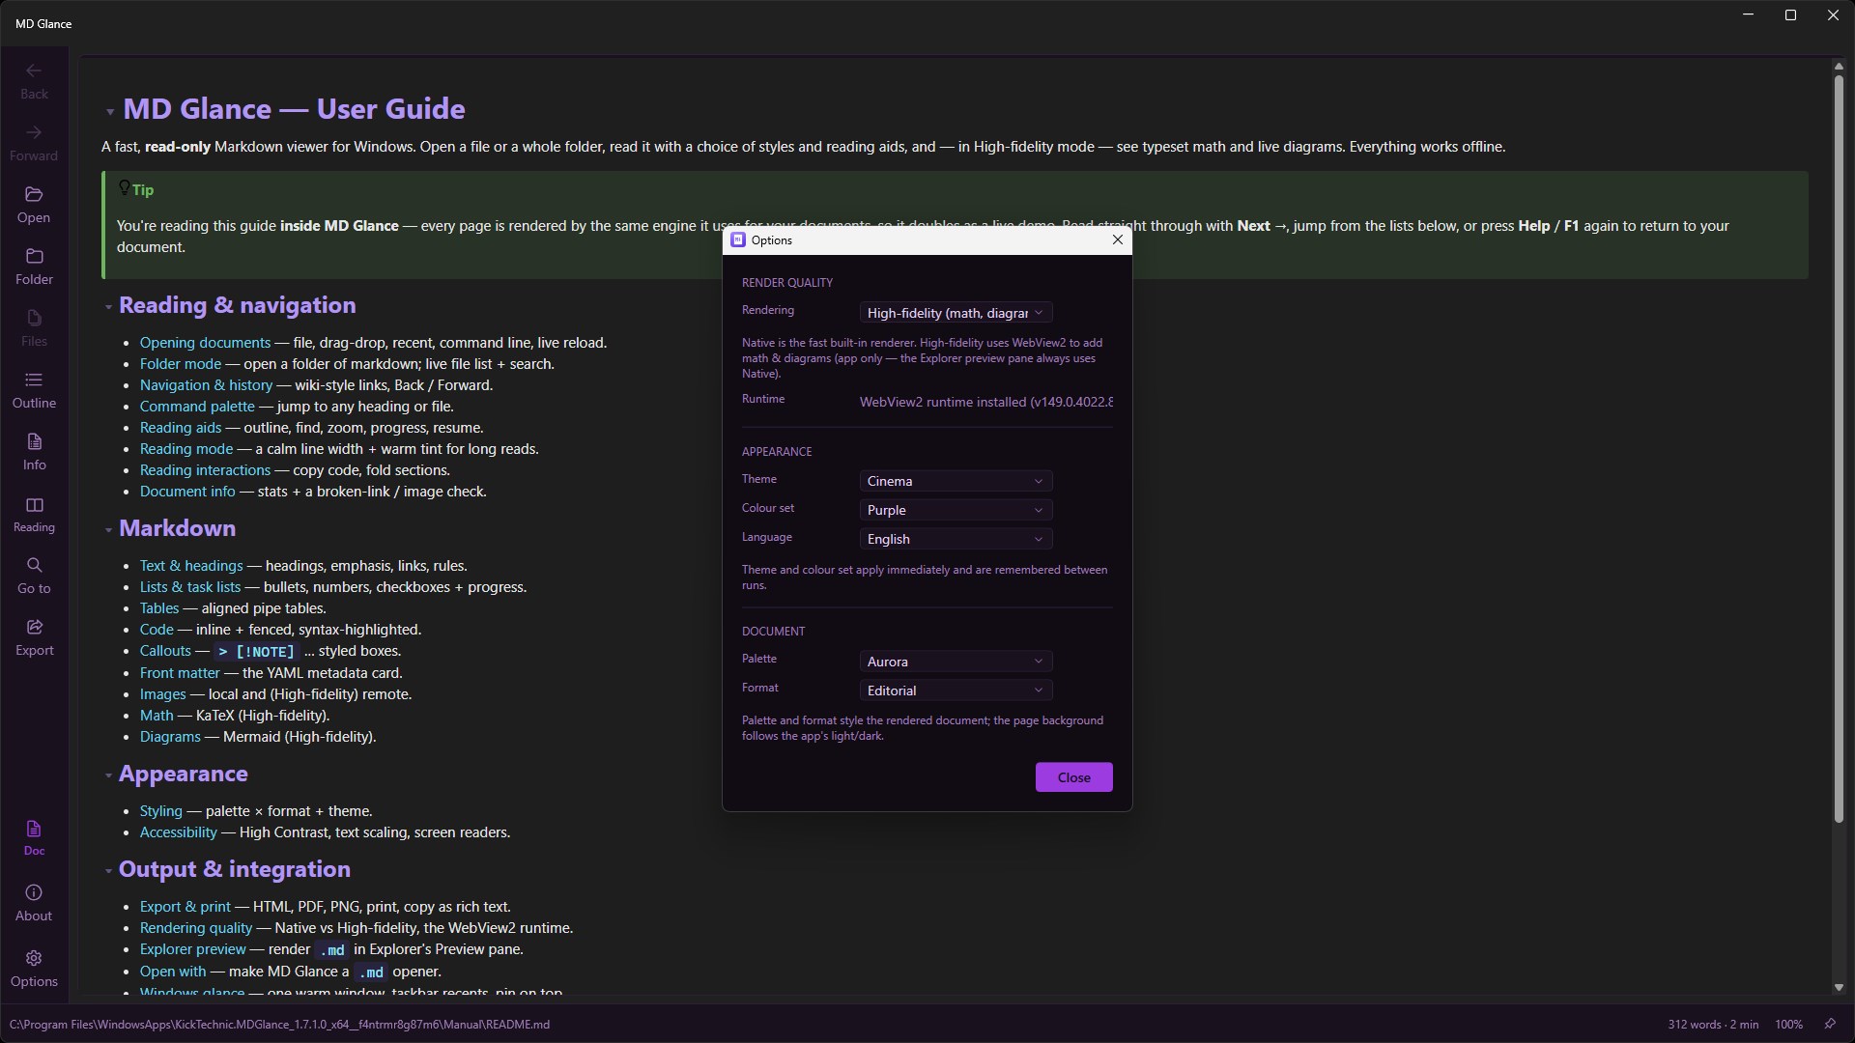Show the Files list in sidebar
Screen dimensions: 1855x1043
(x=34, y=328)
